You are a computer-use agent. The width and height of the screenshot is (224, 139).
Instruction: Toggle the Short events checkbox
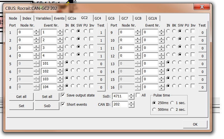click(x=63, y=105)
